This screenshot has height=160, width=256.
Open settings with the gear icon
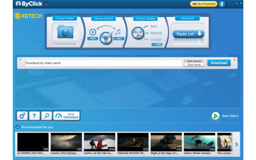[22, 116]
